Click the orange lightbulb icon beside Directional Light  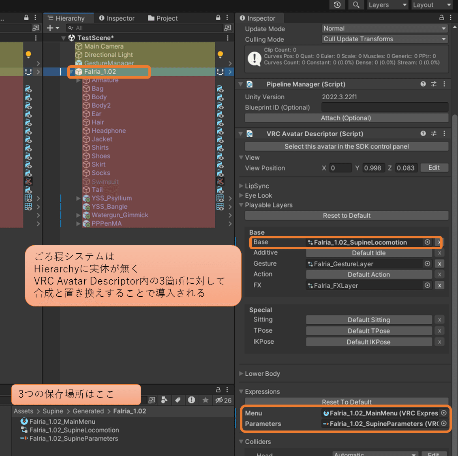tap(220, 54)
